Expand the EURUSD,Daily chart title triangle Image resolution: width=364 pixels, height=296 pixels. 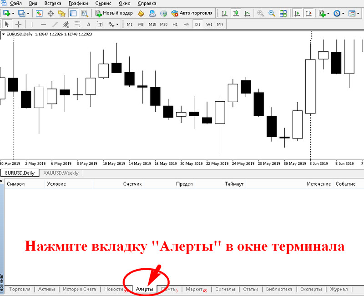coord(4,34)
